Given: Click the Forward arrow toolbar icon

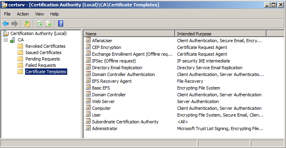Looking at the screenshot, I should click(x=15, y=23).
